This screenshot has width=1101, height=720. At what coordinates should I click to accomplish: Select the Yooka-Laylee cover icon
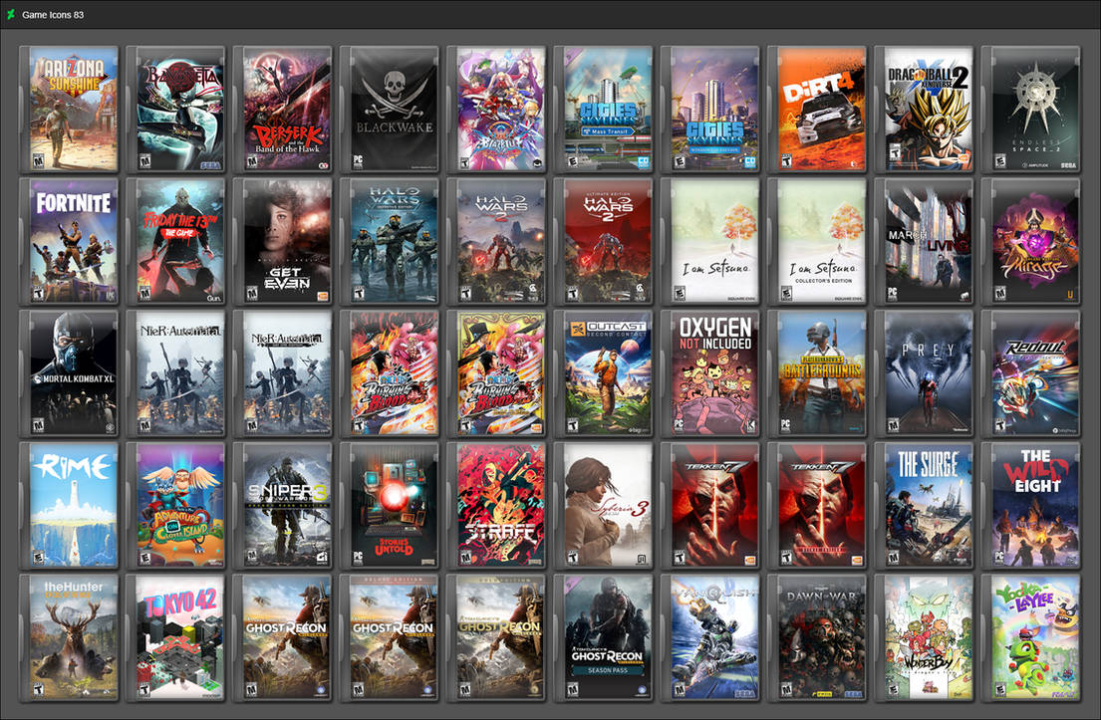pos(1031,638)
